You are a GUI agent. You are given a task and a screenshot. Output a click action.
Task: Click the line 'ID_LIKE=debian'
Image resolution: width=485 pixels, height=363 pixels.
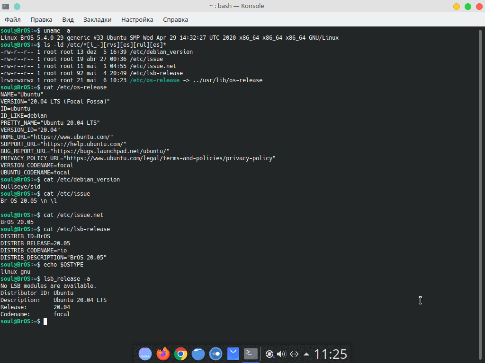point(24,116)
